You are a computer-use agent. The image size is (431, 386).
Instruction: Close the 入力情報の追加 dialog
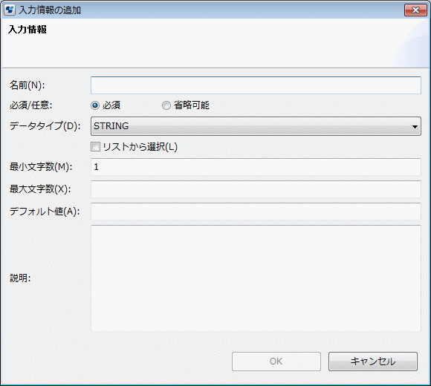coord(415,10)
